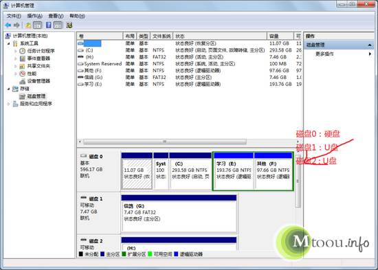Open 任务计划程序 in the tree
This screenshot has height=270, width=378.
[x=41, y=51]
